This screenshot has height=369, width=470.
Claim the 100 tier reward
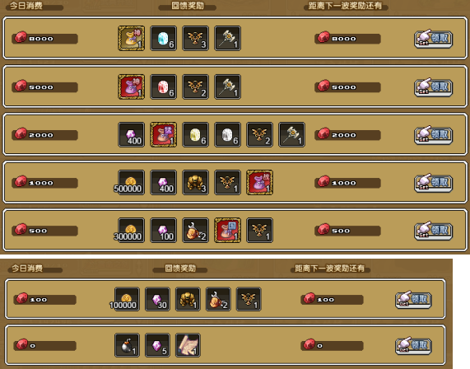pos(414,299)
